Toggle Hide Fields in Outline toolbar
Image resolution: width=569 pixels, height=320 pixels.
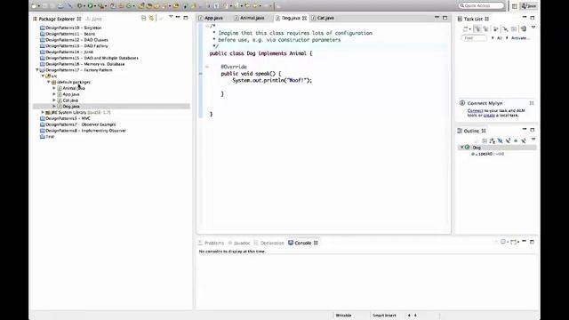click(x=500, y=140)
